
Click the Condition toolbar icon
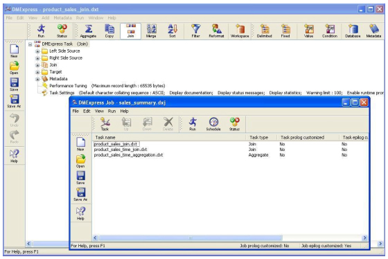330,31
